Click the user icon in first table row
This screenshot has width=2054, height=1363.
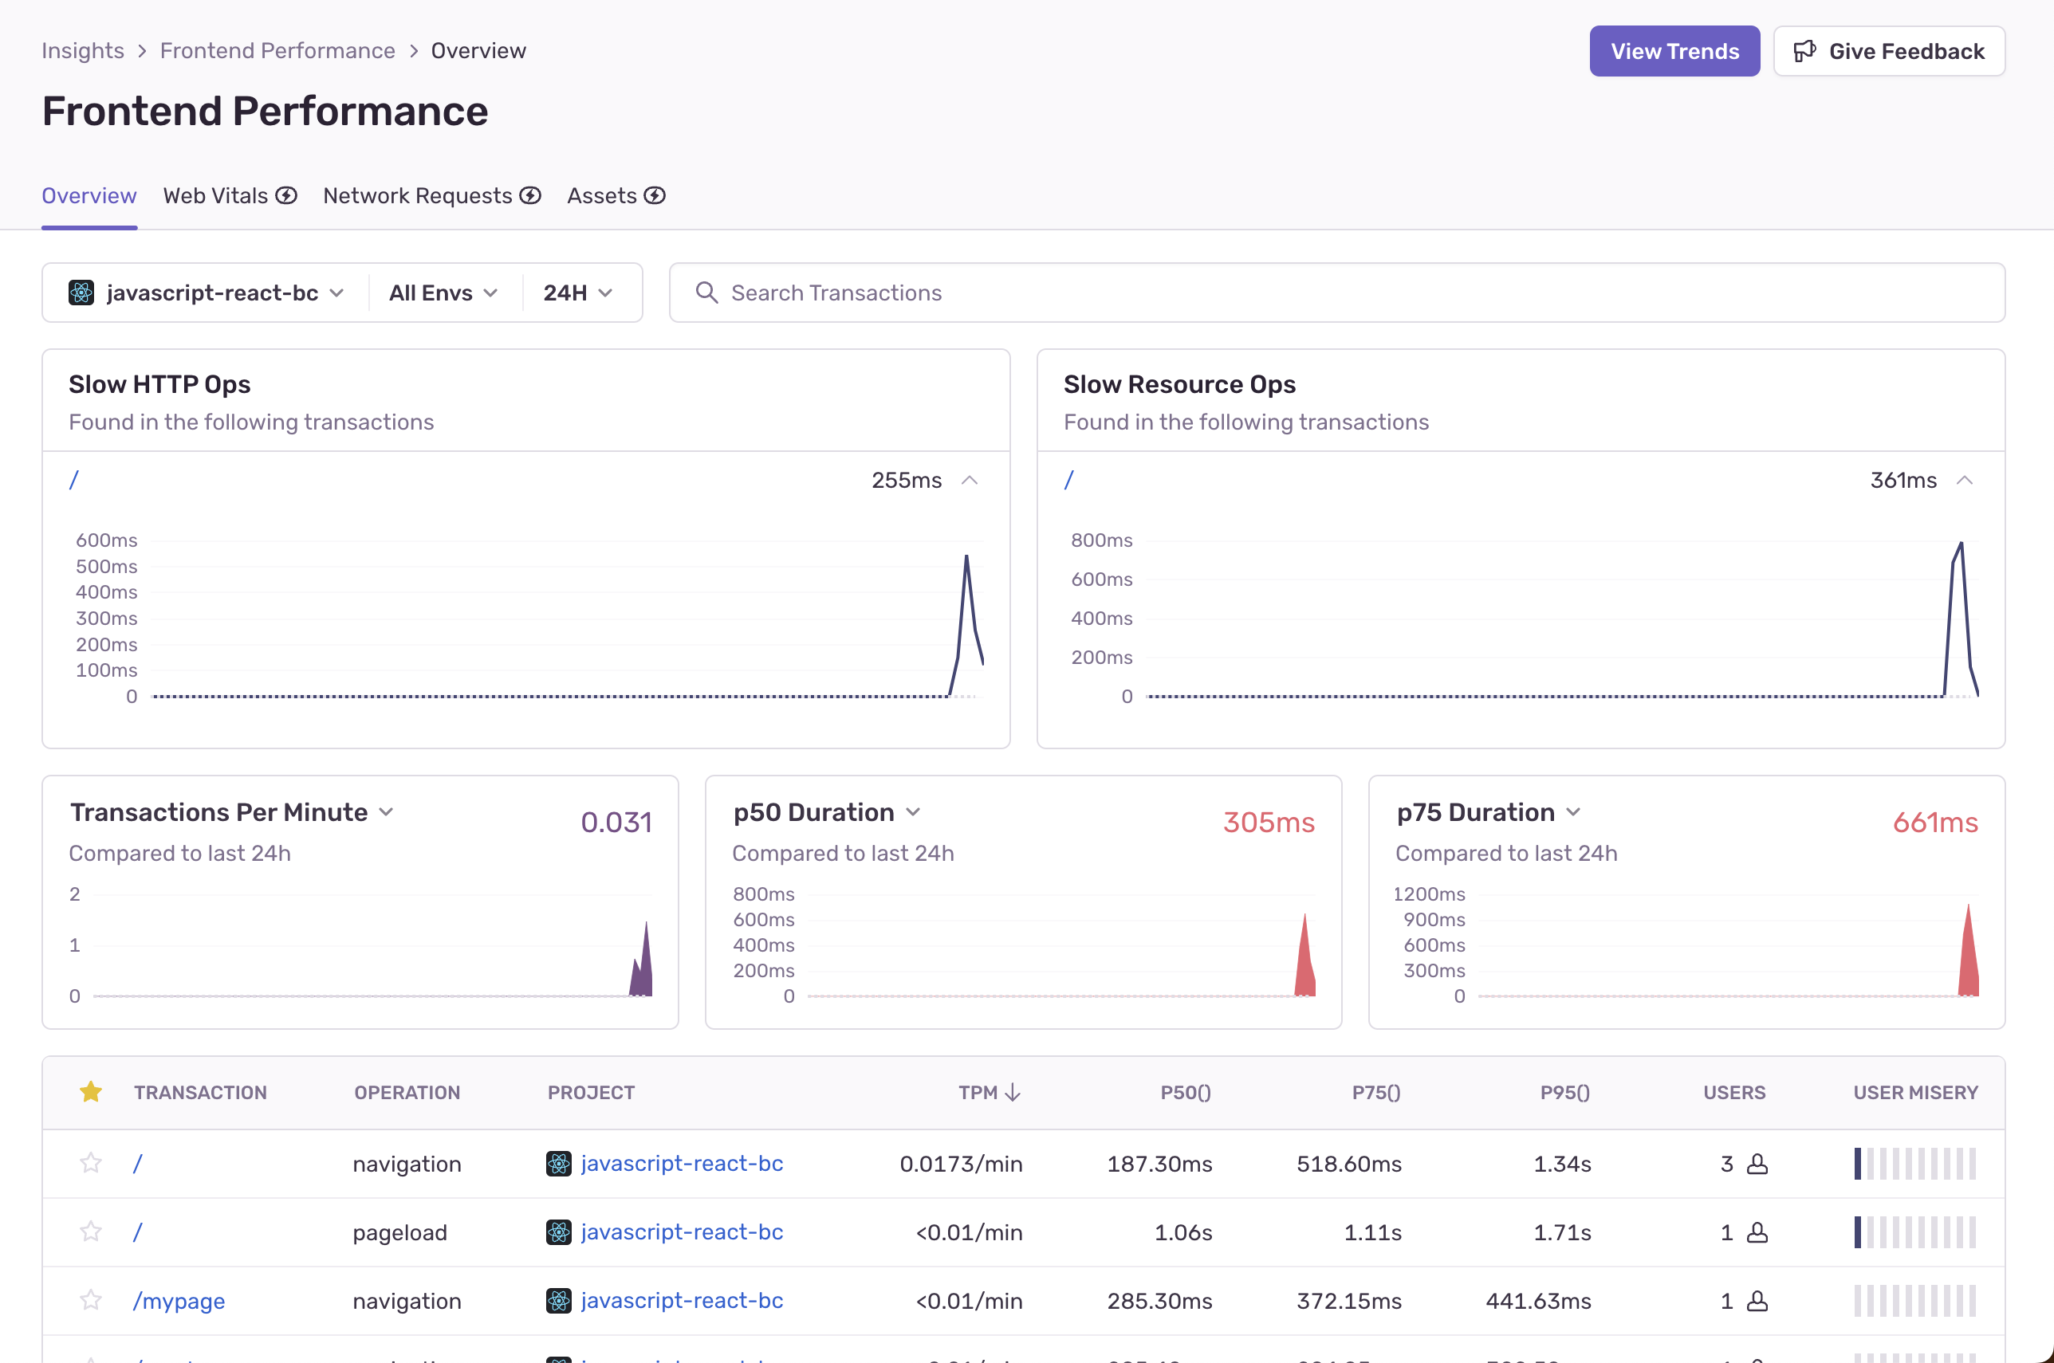click(1757, 1164)
